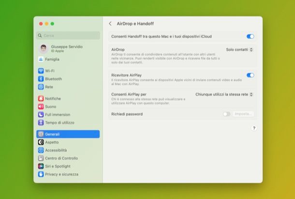Click the Suono speaker icon

(x=41, y=107)
